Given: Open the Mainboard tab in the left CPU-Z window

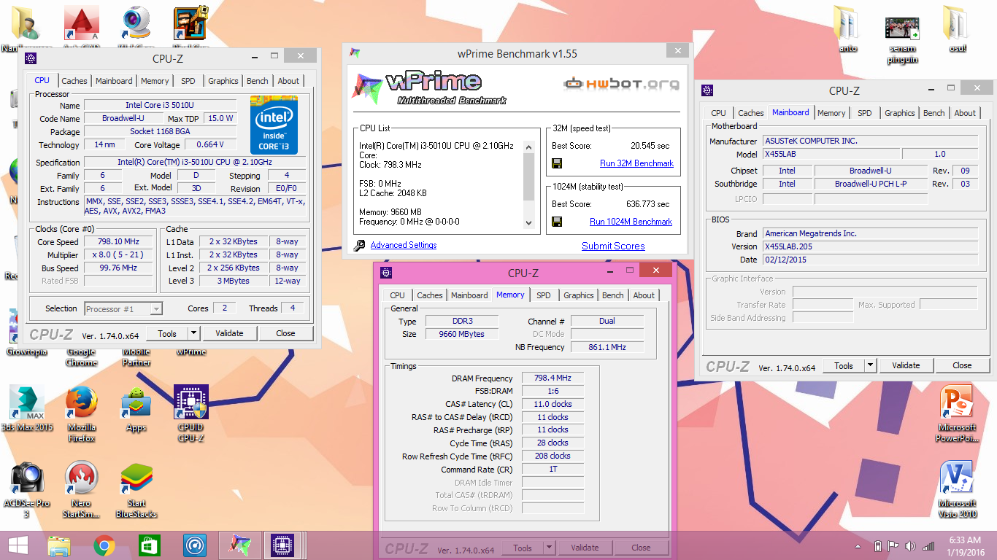Looking at the screenshot, I should [114, 81].
